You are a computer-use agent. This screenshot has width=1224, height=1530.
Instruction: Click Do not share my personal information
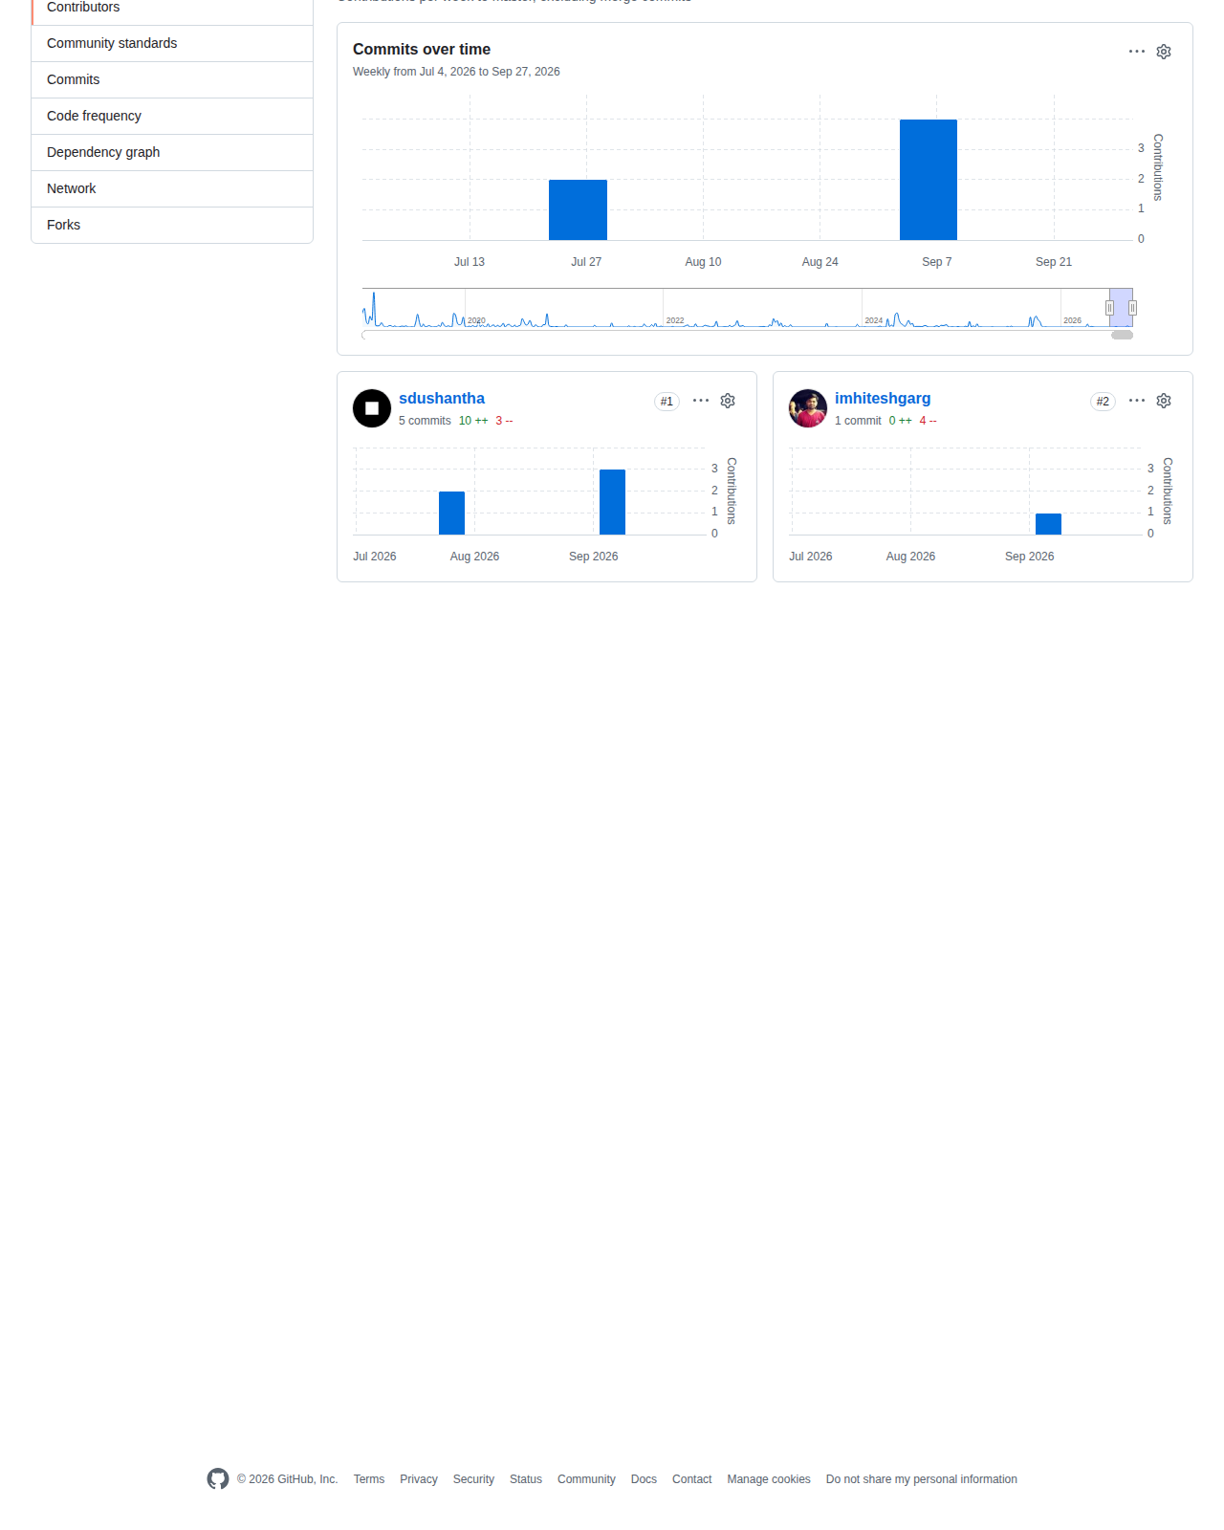922,1479
